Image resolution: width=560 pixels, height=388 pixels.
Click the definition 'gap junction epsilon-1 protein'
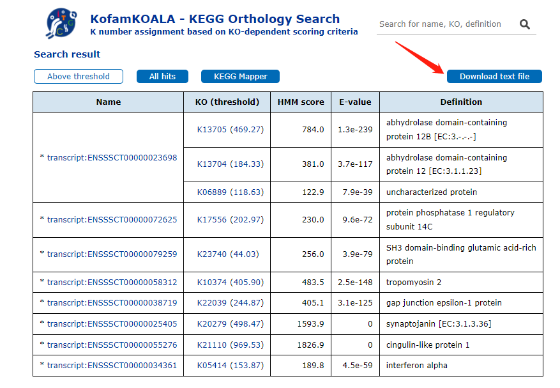click(x=444, y=303)
